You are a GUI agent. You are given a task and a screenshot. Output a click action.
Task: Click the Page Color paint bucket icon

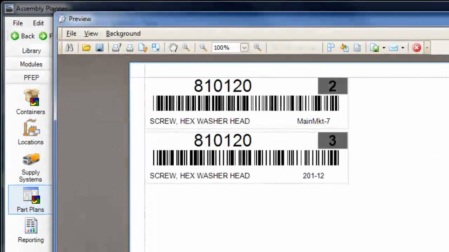click(x=344, y=48)
